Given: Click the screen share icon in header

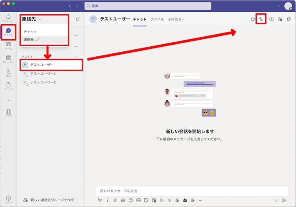Looking at the screenshot, I should pos(271,19).
